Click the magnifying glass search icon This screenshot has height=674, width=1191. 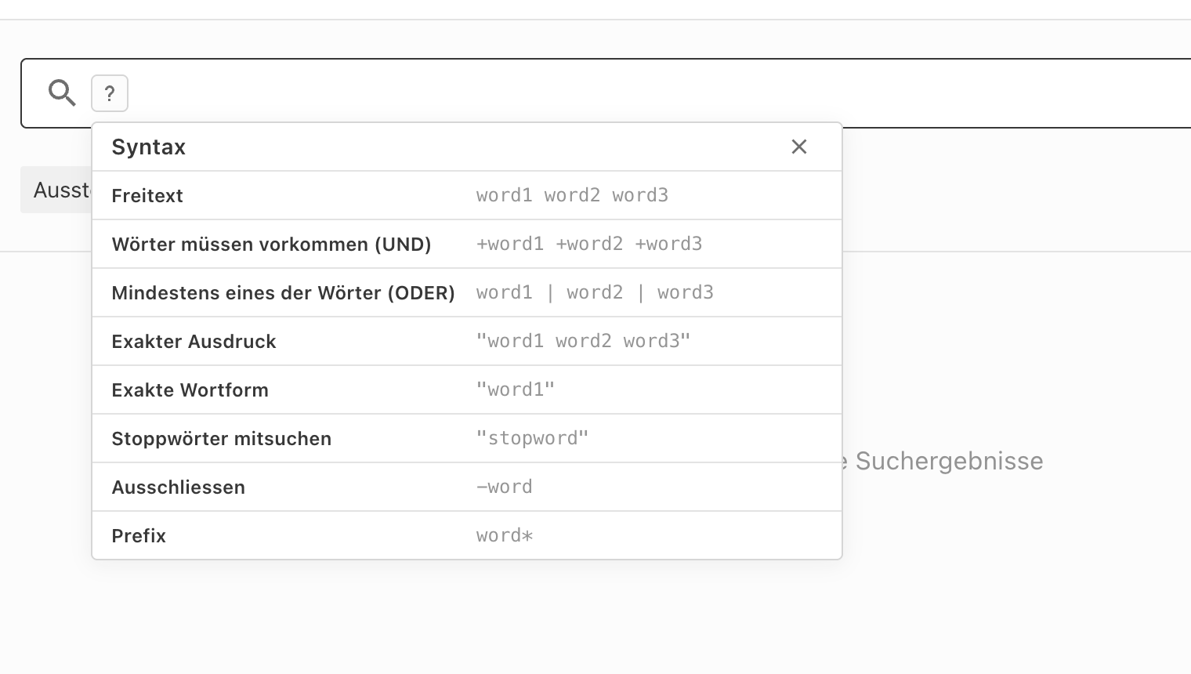point(62,93)
